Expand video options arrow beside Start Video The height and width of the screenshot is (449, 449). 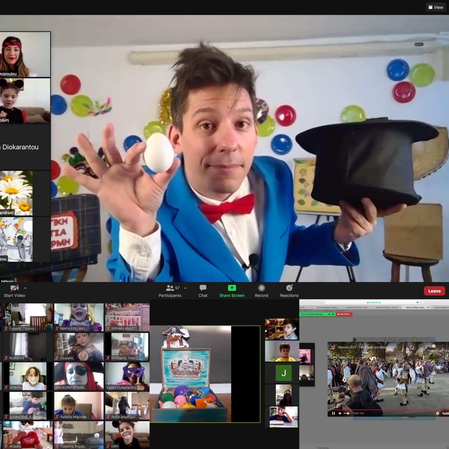click(x=25, y=288)
